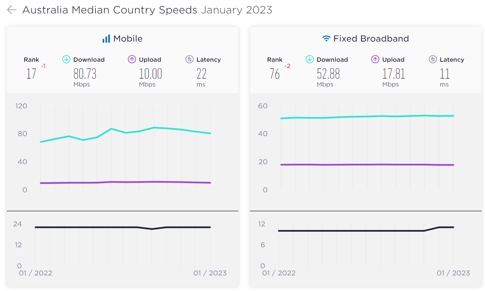Click the Fixed Broadband wifi icon
The width and height of the screenshot is (485, 291).
click(x=326, y=39)
